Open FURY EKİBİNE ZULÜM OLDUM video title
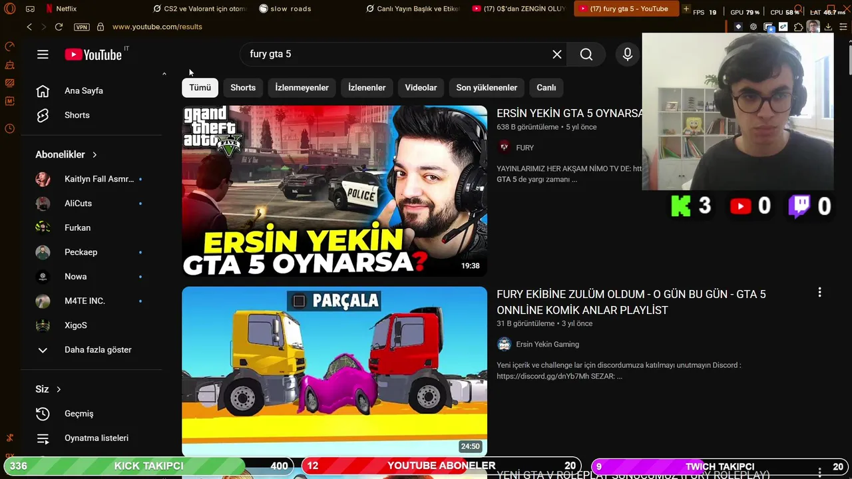 click(631, 302)
